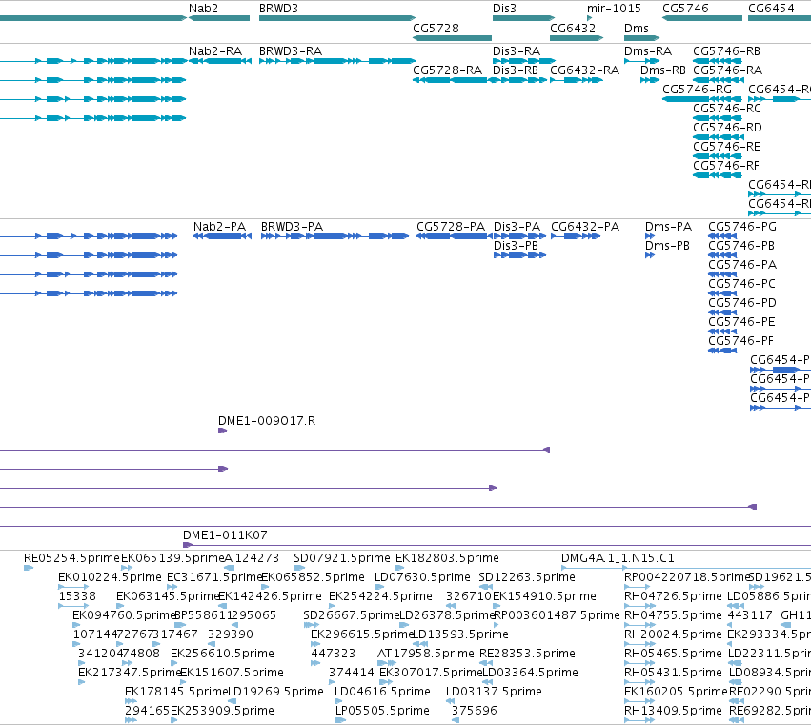Select the BRWD3 gene bar
The image size is (811, 725).
point(337,18)
